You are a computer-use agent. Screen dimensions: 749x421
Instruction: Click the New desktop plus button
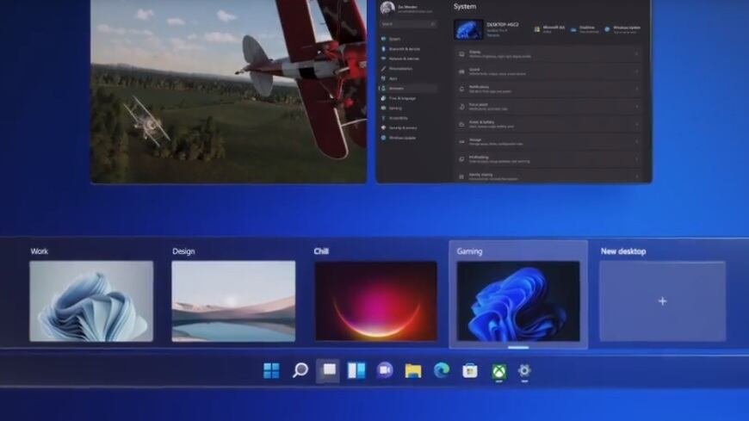click(662, 301)
